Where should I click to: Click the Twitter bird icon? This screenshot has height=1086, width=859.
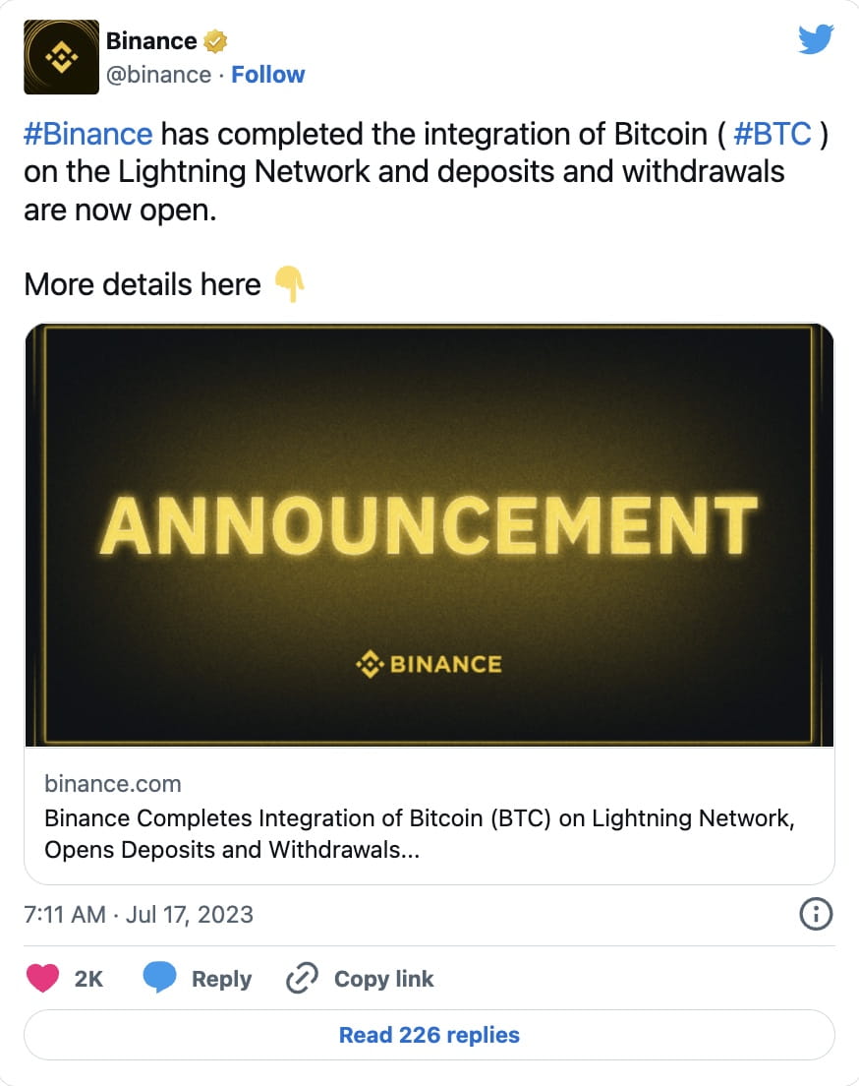[816, 38]
